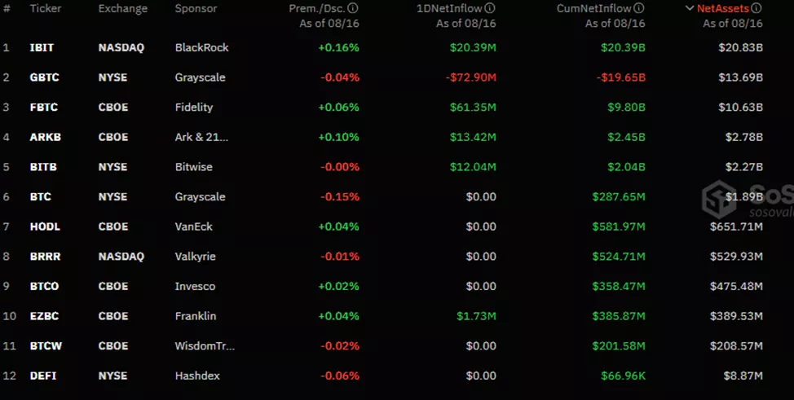Open the IBIT ticker link

[x=42, y=47]
